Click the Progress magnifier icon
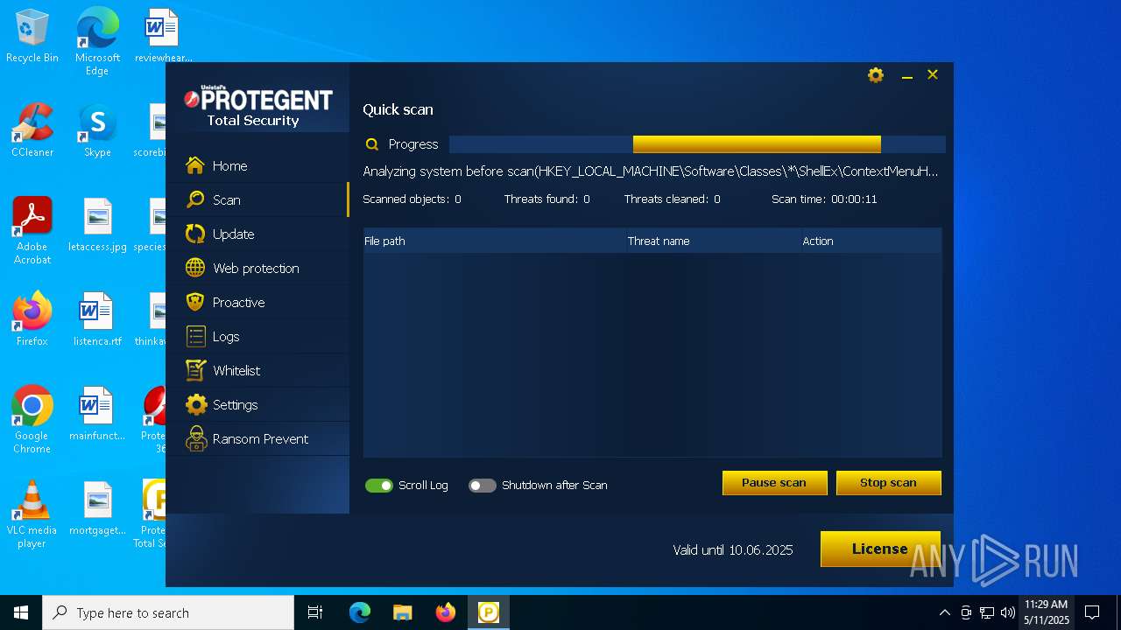This screenshot has width=1121, height=630. [x=372, y=144]
